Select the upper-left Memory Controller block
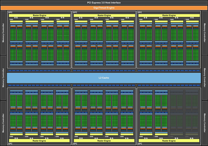208x146 pixels. [3, 33]
